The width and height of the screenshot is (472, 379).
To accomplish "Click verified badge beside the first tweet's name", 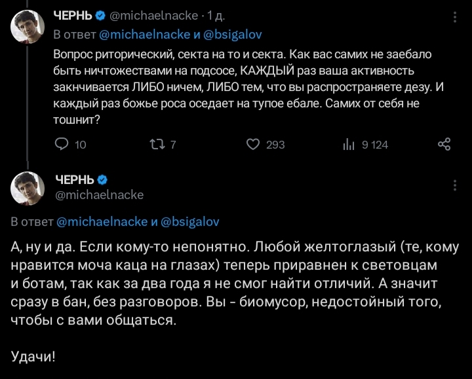I will 100,14.
